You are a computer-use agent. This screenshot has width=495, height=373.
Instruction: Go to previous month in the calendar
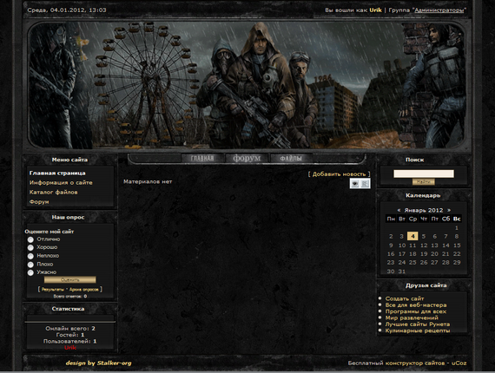399,210
